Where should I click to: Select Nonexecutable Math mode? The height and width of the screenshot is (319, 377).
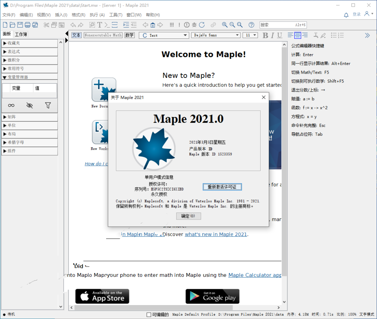103,35
